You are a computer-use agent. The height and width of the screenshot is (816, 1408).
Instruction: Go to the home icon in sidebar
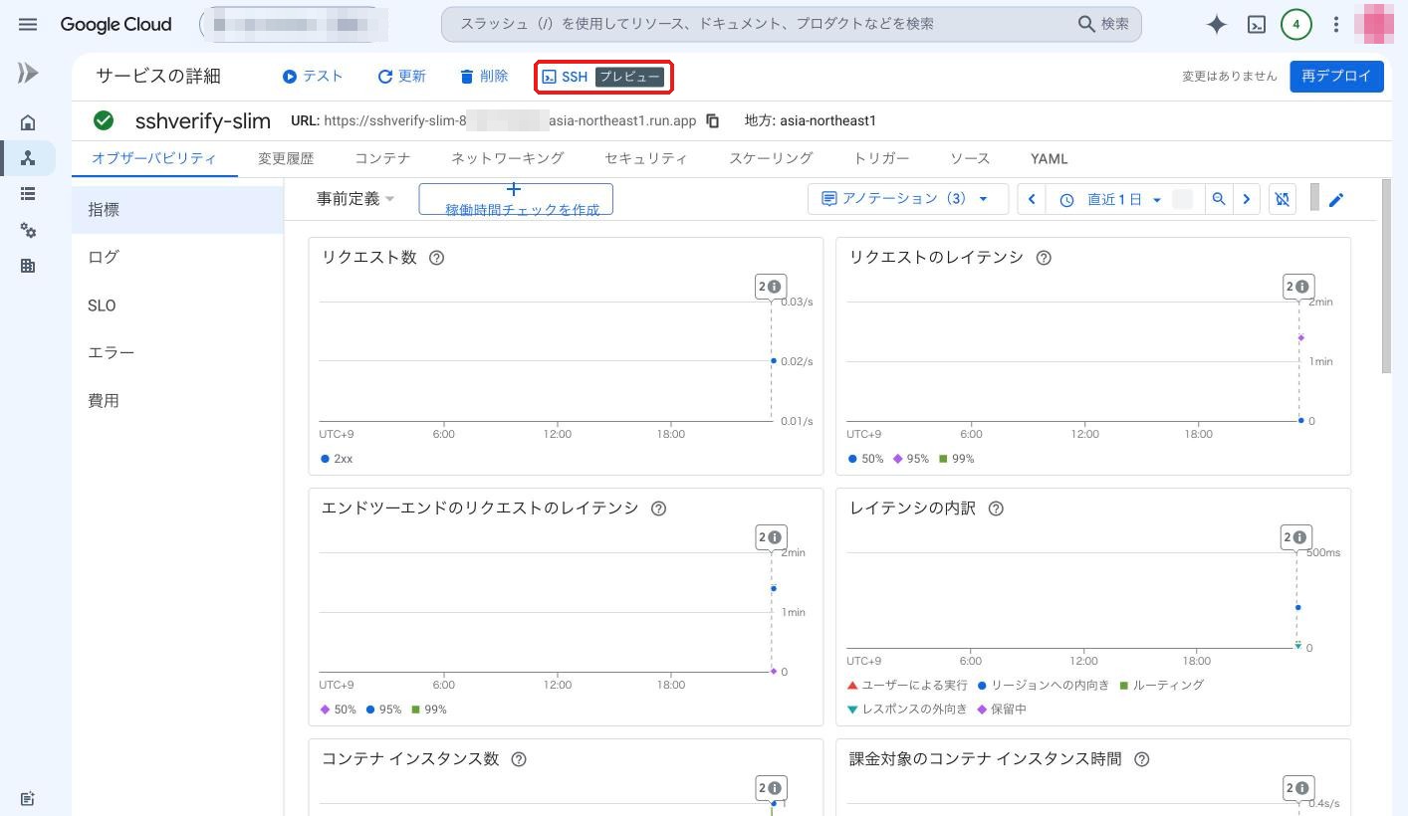click(x=28, y=122)
